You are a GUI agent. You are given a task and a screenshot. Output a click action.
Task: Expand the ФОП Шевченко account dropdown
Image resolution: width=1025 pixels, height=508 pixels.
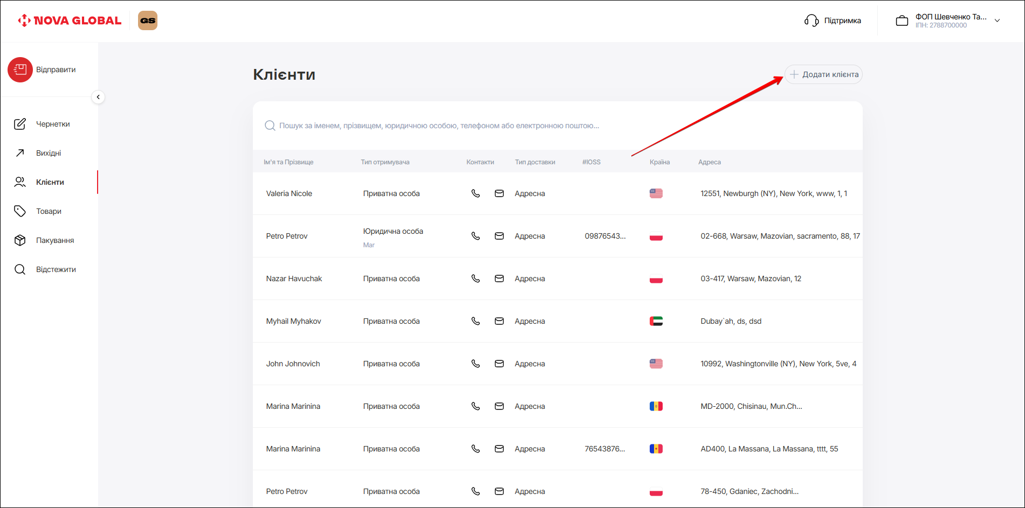(x=997, y=20)
